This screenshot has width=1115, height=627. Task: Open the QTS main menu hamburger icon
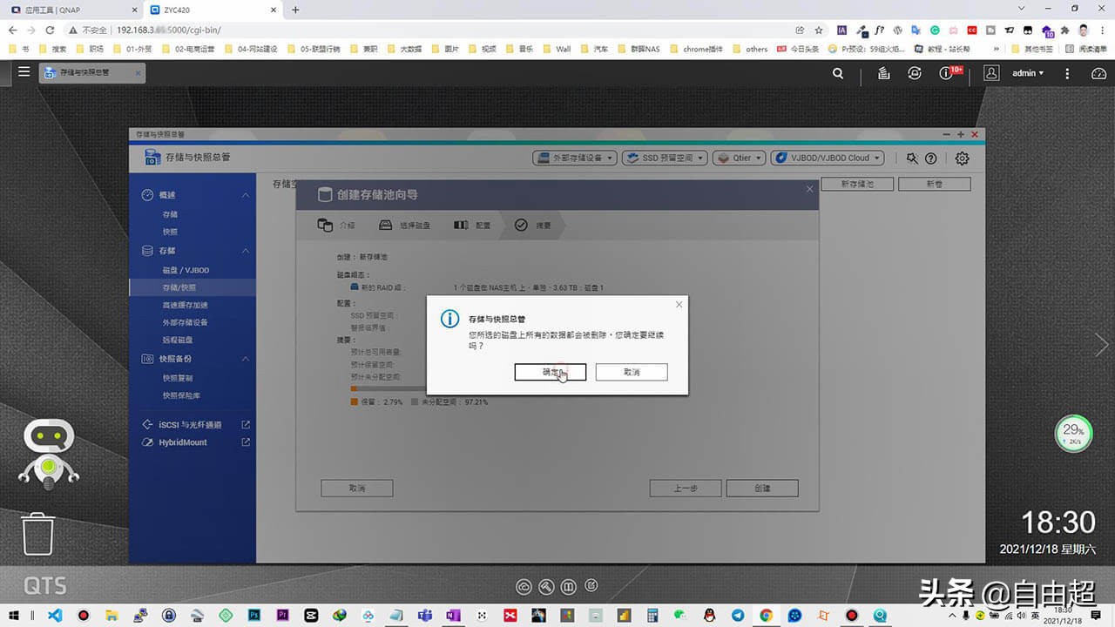pos(24,72)
